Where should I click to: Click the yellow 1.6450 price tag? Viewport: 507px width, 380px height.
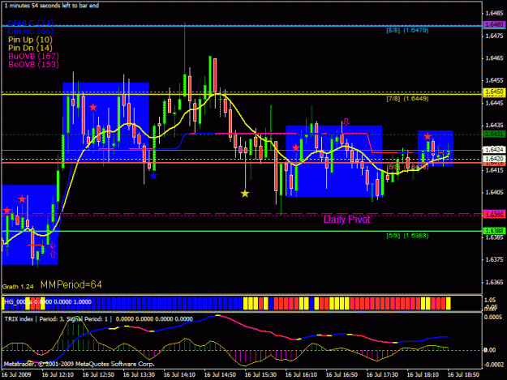494,92
